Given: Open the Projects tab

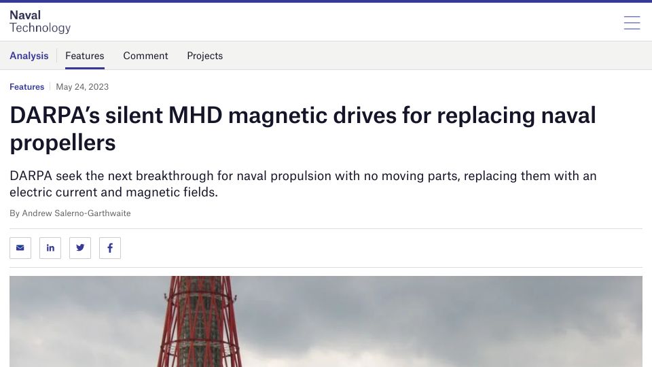Looking at the screenshot, I should click(x=205, y=56).
